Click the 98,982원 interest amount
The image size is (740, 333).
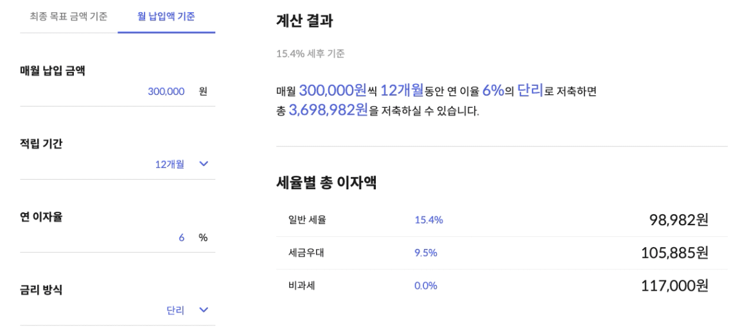pyautogui.click(x=678, y=220)
